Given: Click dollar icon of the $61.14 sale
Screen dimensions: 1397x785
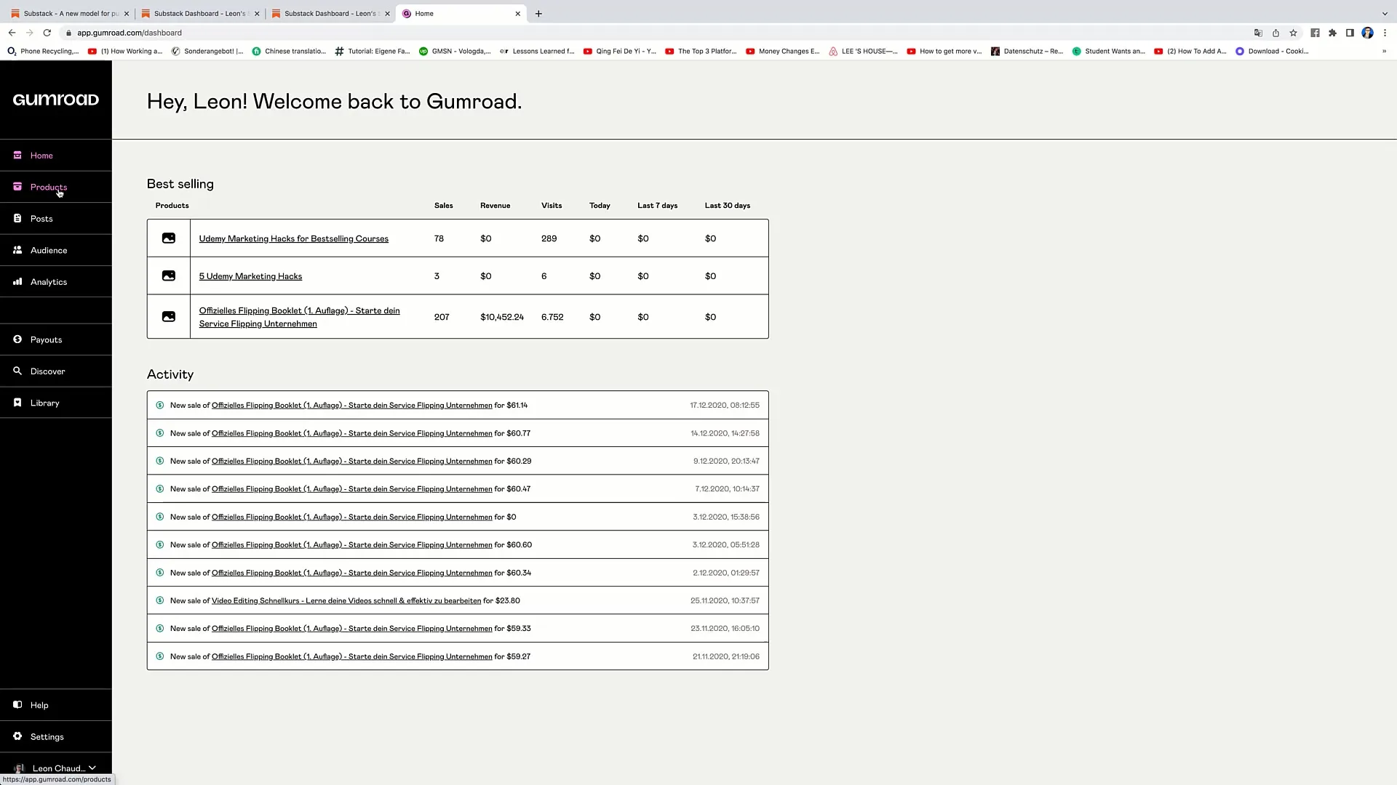Looking at the screenshot, I should click(160, 406).
